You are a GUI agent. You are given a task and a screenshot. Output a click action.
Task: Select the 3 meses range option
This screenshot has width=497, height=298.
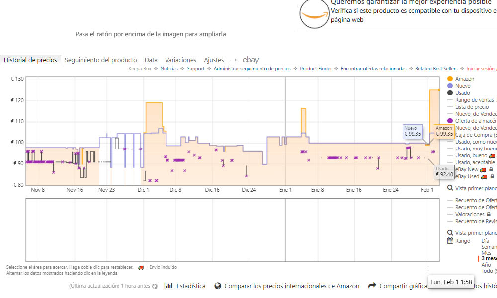tap(489, 259)
